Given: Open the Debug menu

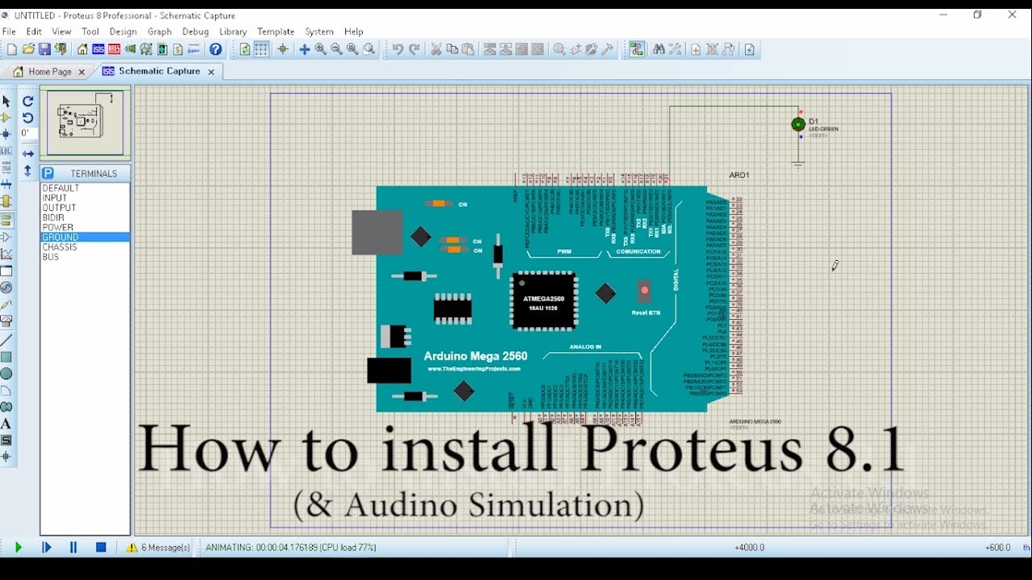Looking at the screenshot, I should pos(195,31).
